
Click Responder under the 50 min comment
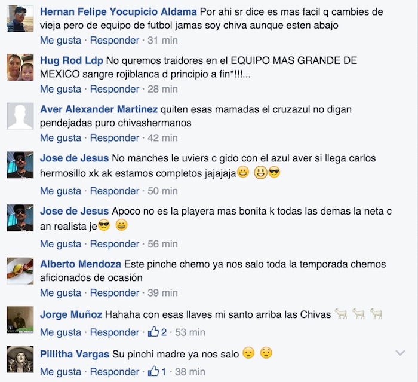115,191
